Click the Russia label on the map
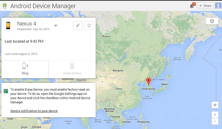This screenshot has width=222, height=129. [106, 36]
